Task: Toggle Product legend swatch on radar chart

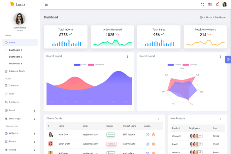Action: pos(171,65)
